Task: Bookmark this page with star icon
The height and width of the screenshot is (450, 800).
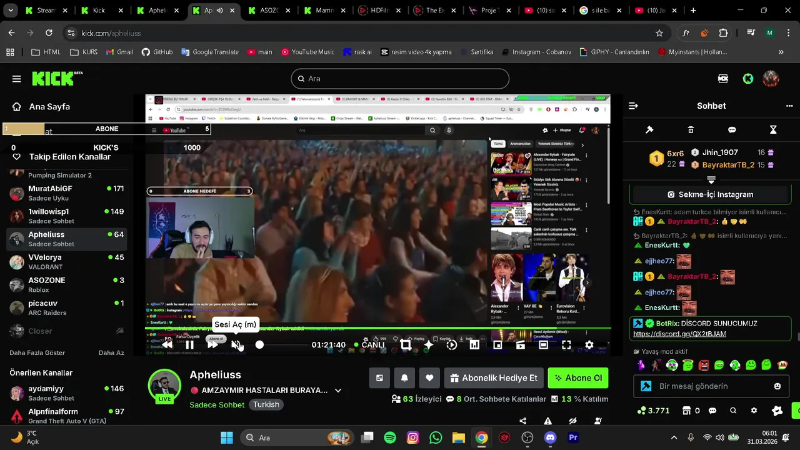Action: tap(659, 33)
